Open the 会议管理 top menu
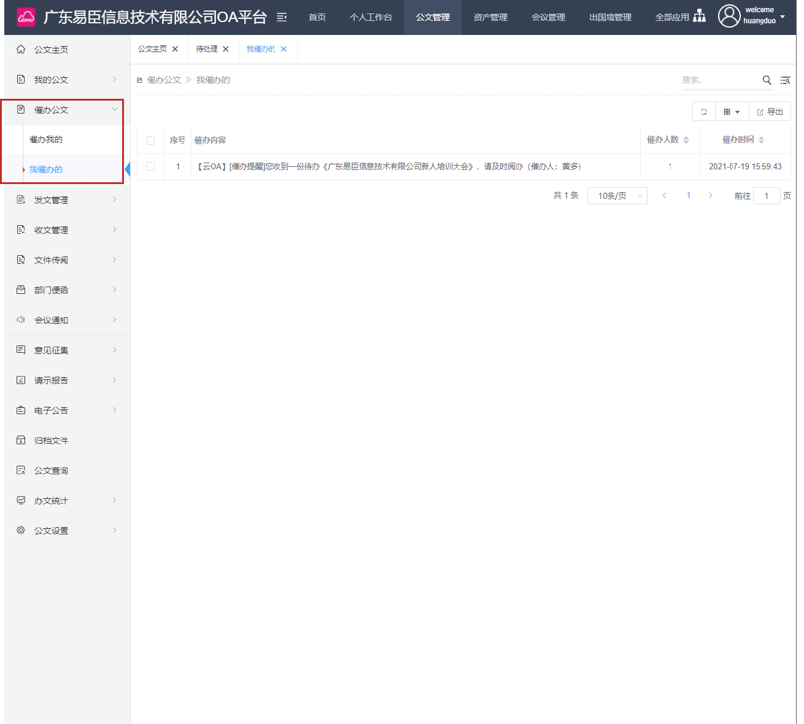The height and width of the screenshot is (724, 804). 548,17
